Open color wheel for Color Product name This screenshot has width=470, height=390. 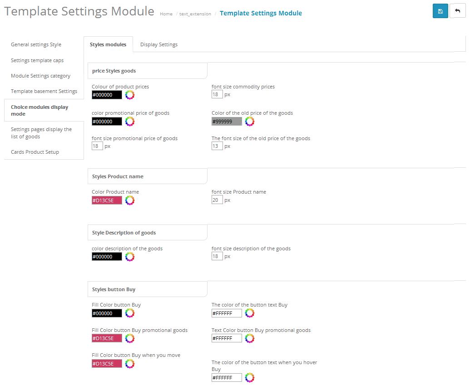(130, 200)
